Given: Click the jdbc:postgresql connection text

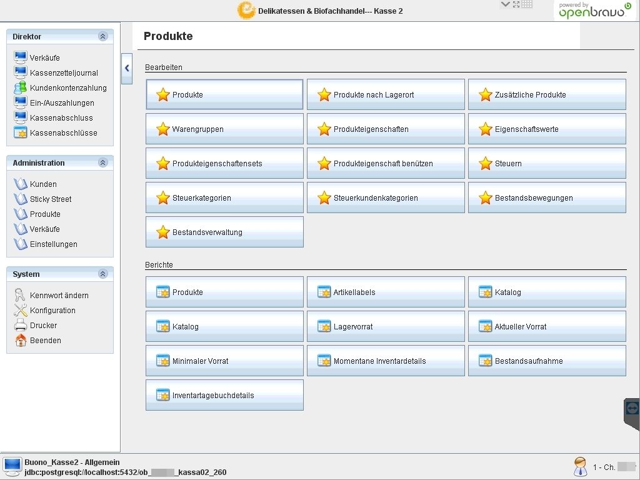Looking at the screenshot, I should 125,472.
